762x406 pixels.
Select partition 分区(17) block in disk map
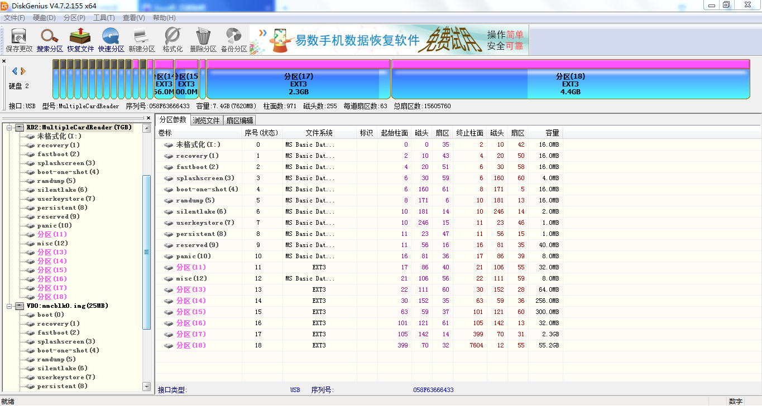(x=299, y=79)
